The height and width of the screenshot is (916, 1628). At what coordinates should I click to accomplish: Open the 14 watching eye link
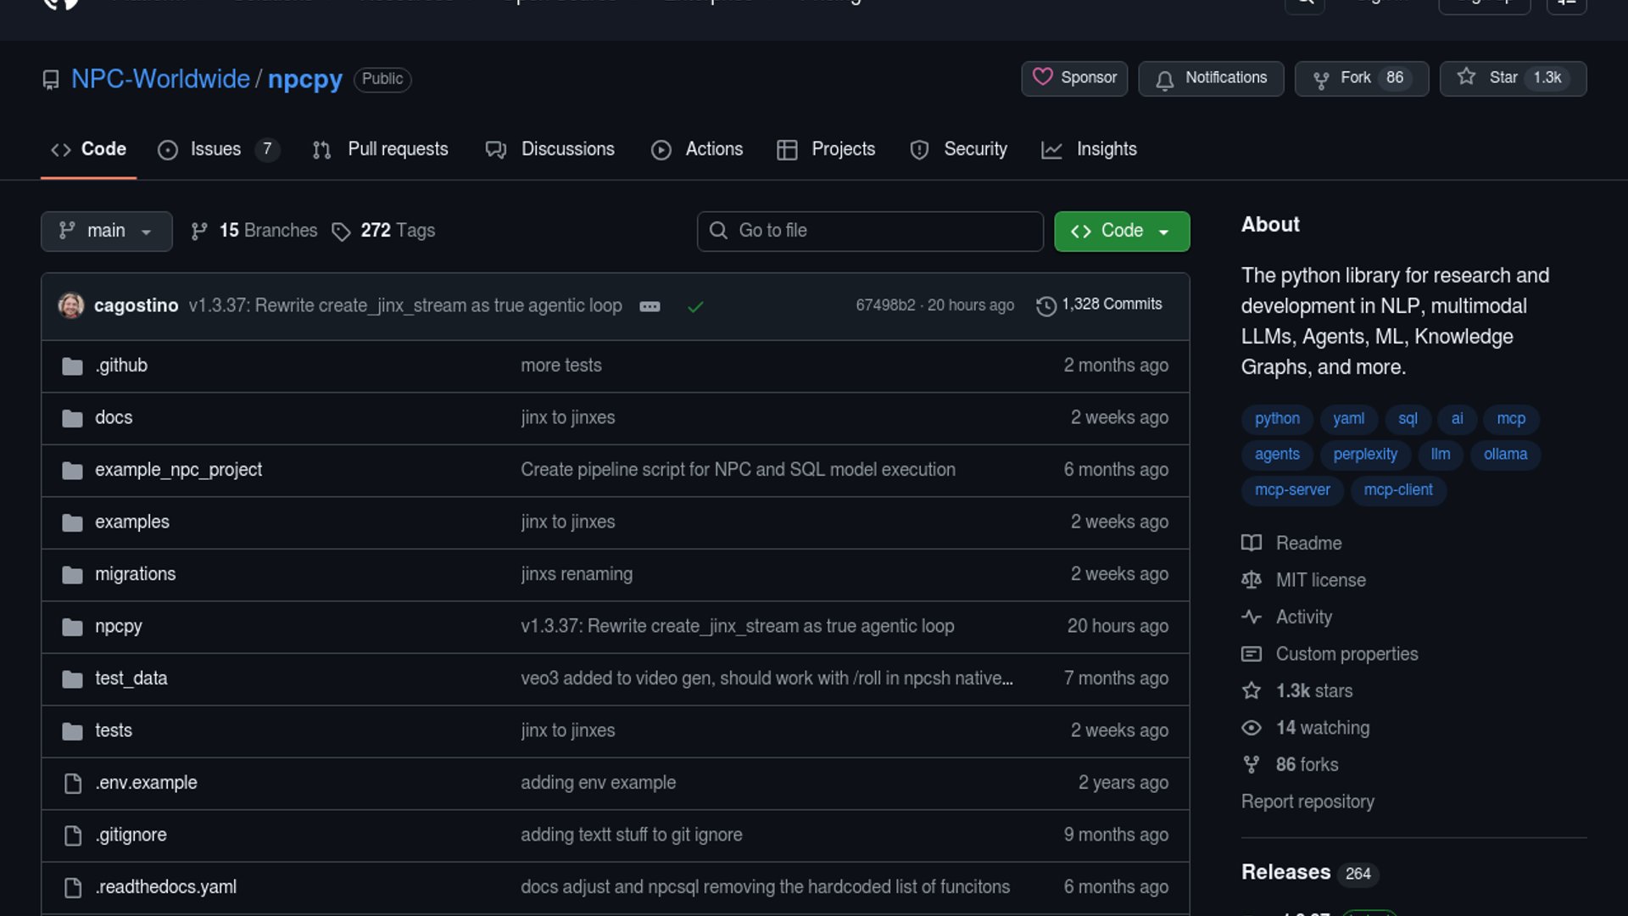click(x=1322, y=728)
